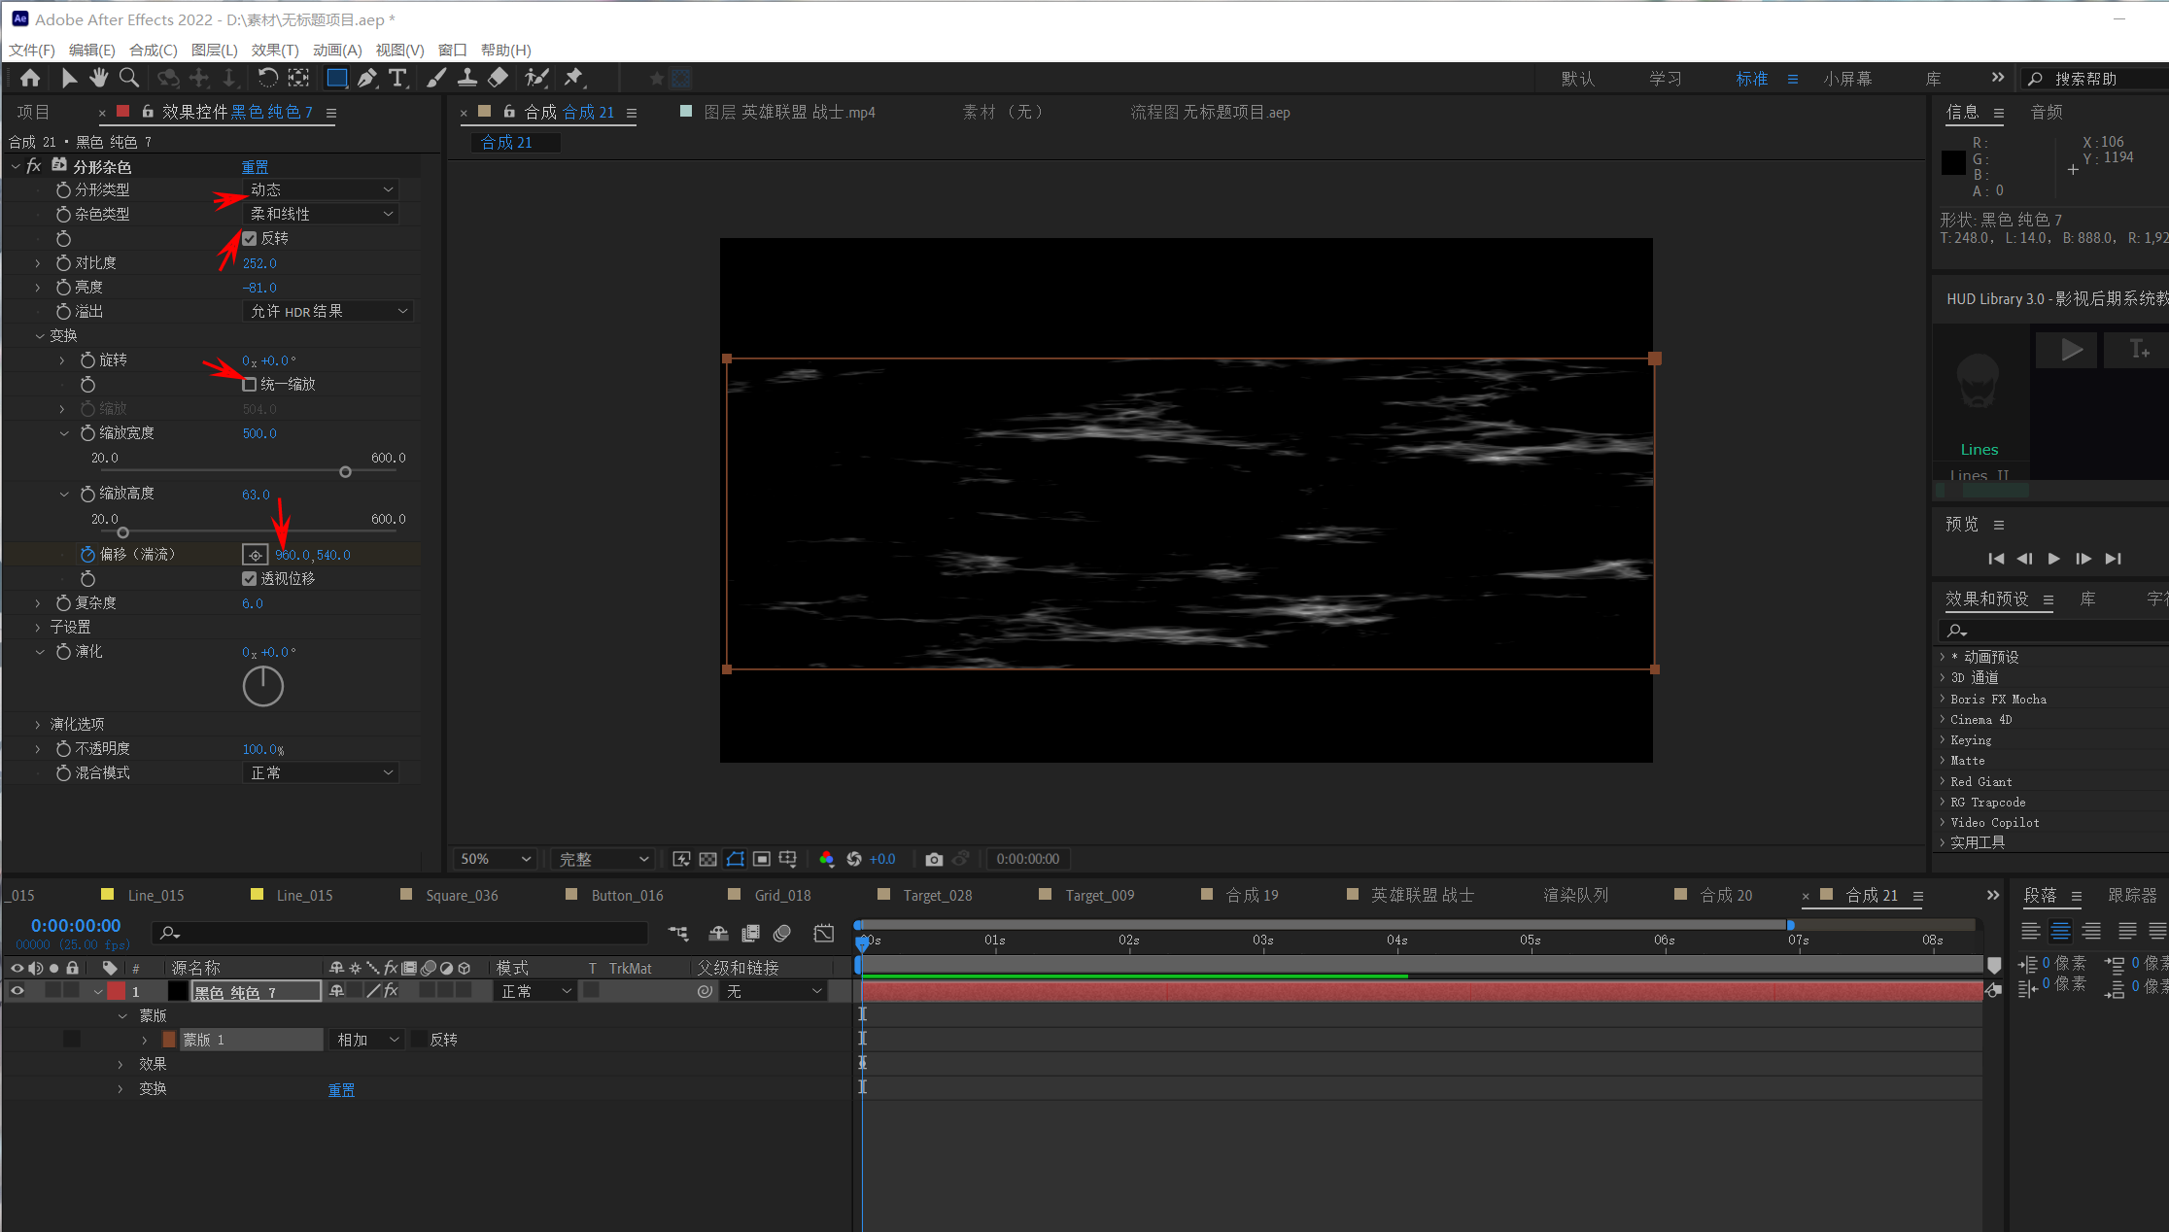Select the Horizontal Type tool
Image resolution: width=2169 pixels, height=1232 pixels.
click(x=397, y=78)
